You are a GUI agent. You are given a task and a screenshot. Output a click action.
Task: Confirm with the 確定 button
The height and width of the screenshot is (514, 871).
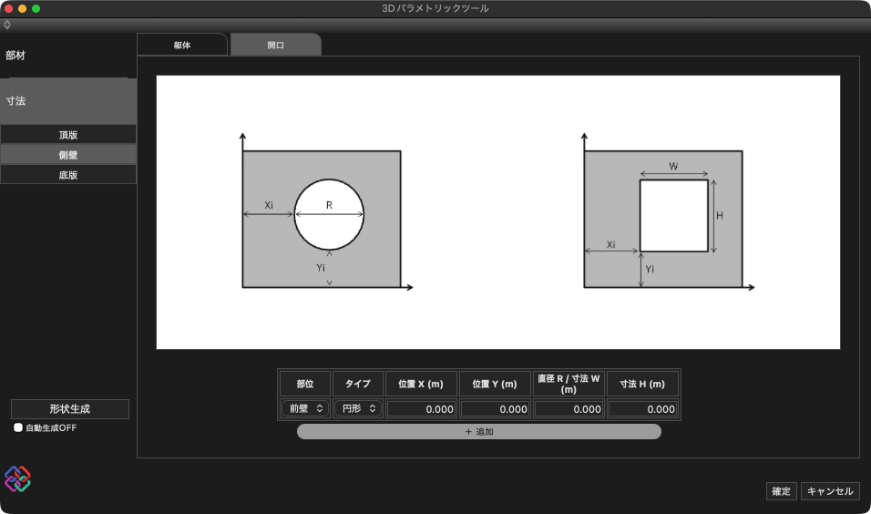point(781,491)
